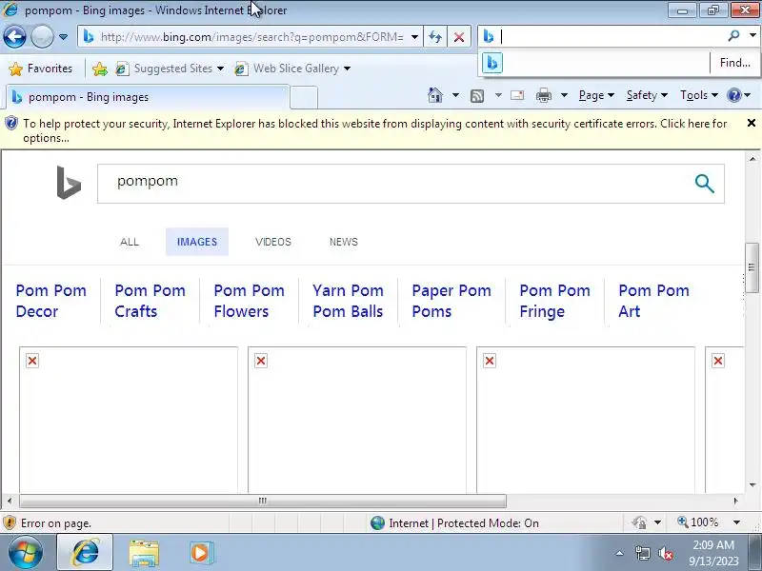The image size is (762, 571).
Task: Close the security information bar
Action: (x=751, y=123)
